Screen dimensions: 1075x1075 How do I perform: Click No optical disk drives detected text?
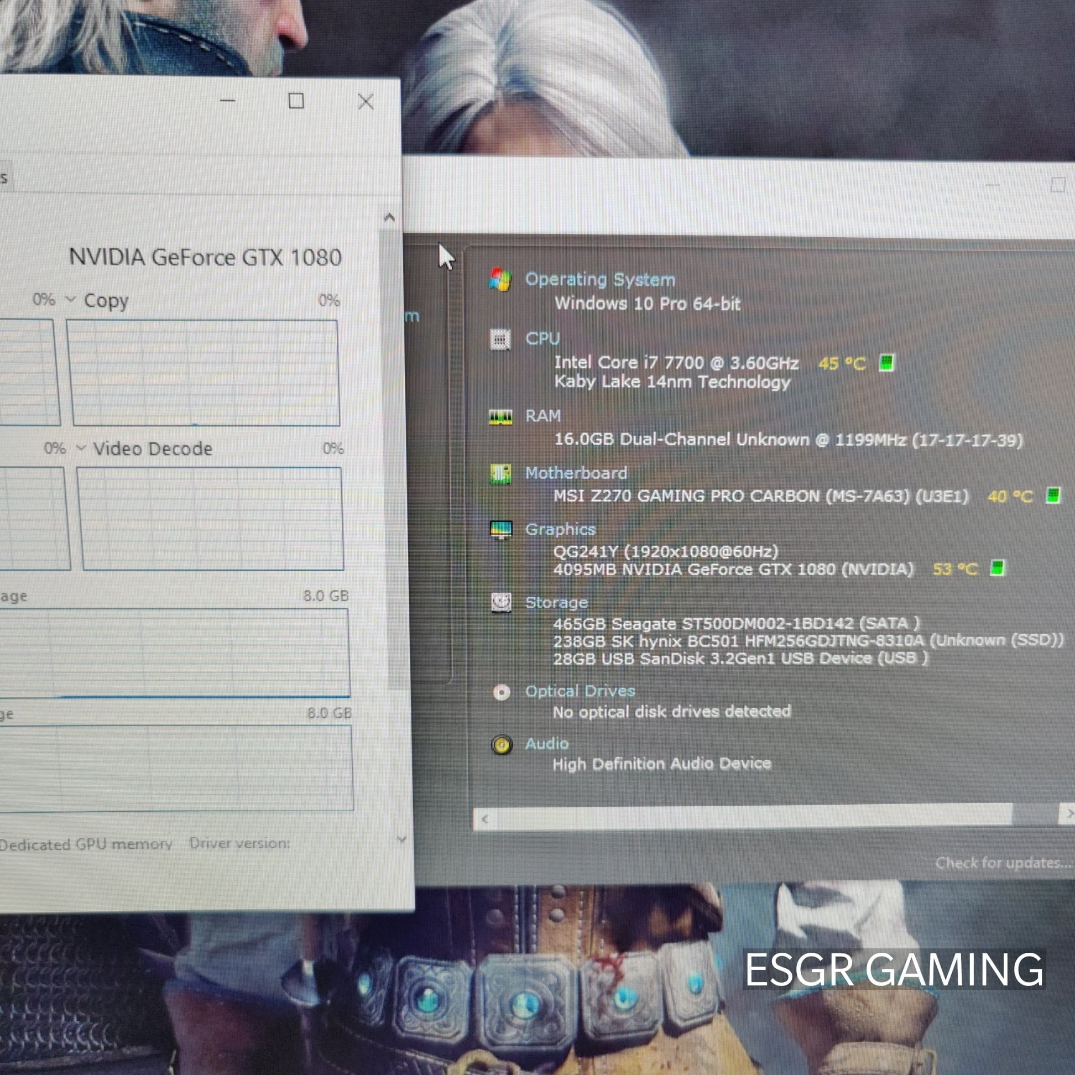point(671,712)
